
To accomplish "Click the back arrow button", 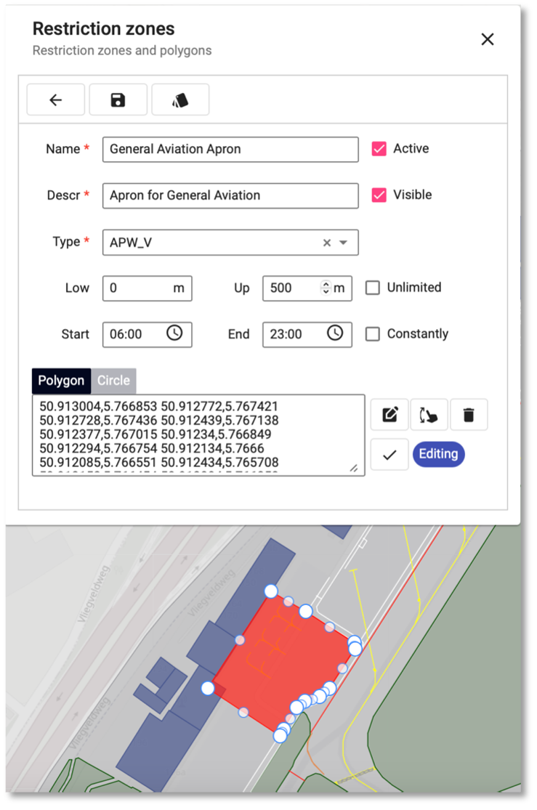I will (56, 100).
